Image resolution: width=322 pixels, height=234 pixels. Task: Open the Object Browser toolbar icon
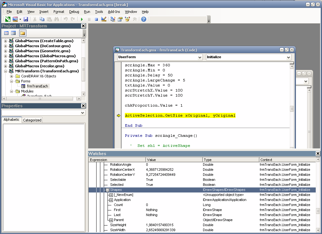127,19
